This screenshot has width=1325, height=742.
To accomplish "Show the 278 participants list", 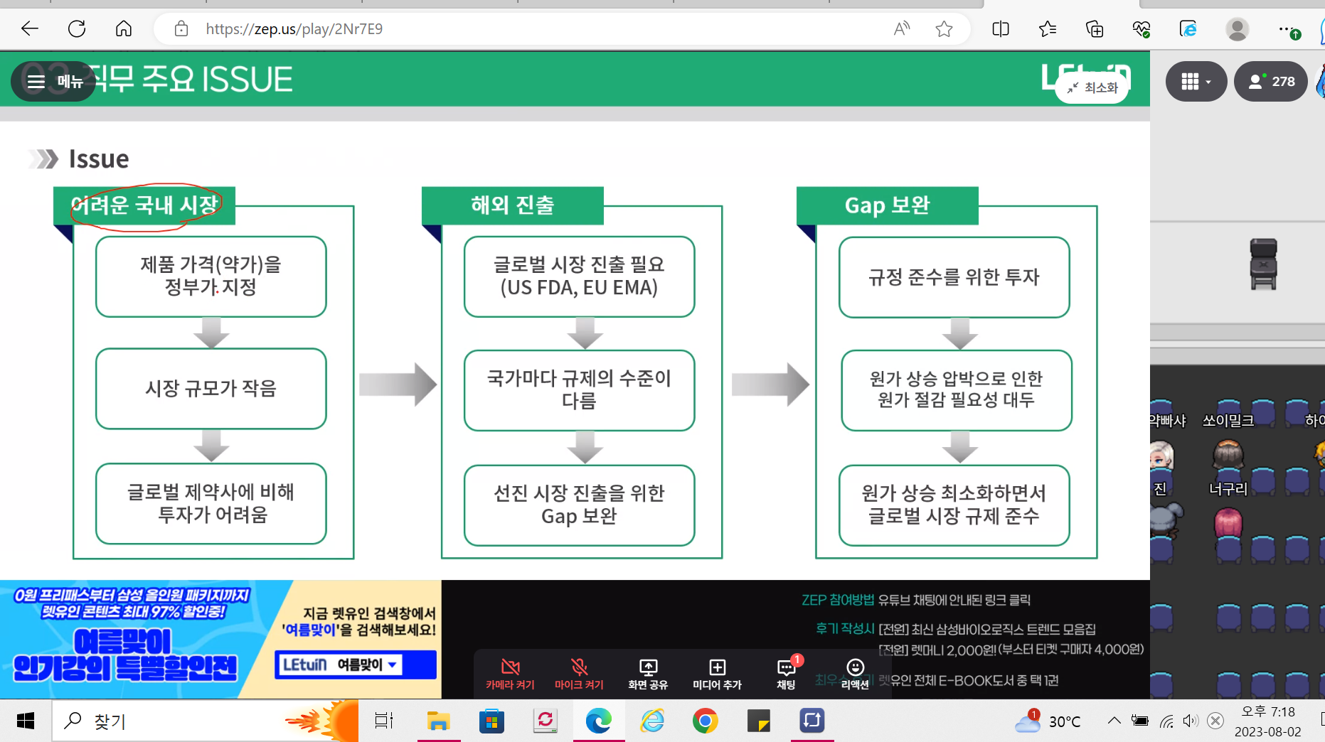I will point(1271,82).
